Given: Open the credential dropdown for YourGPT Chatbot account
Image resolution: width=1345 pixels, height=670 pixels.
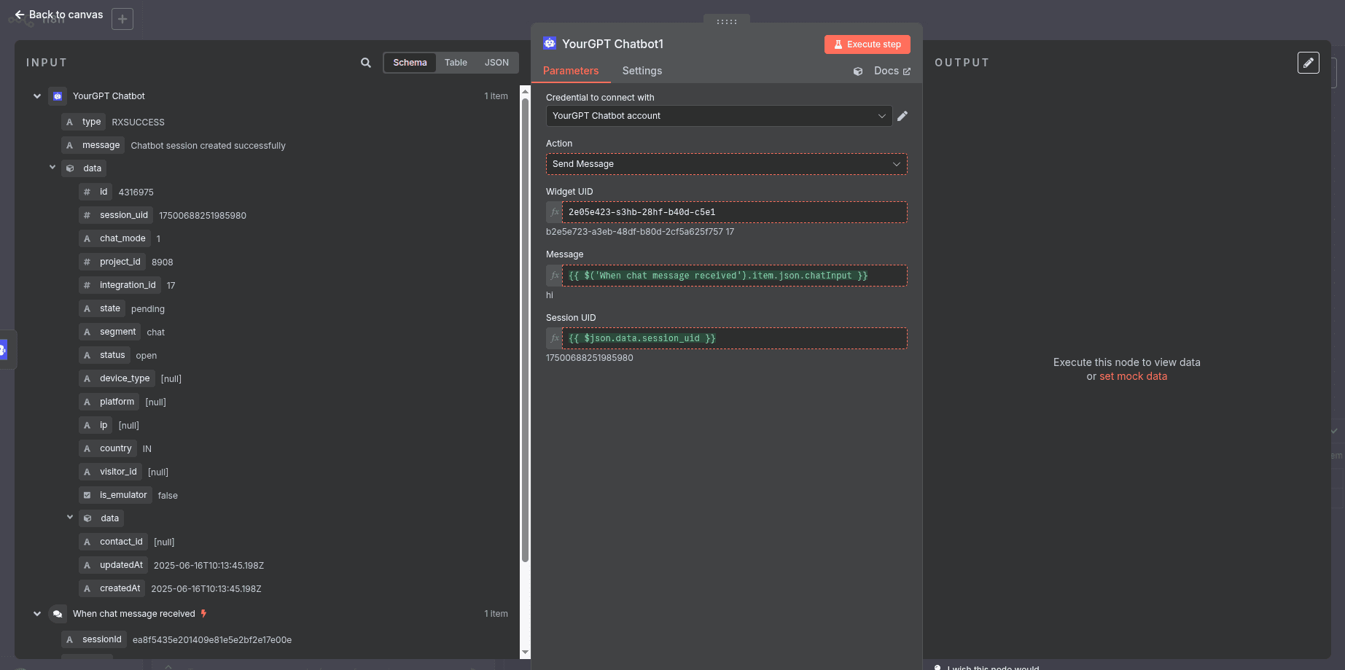Looking at the screenshot, I should [x=719, y=116].
